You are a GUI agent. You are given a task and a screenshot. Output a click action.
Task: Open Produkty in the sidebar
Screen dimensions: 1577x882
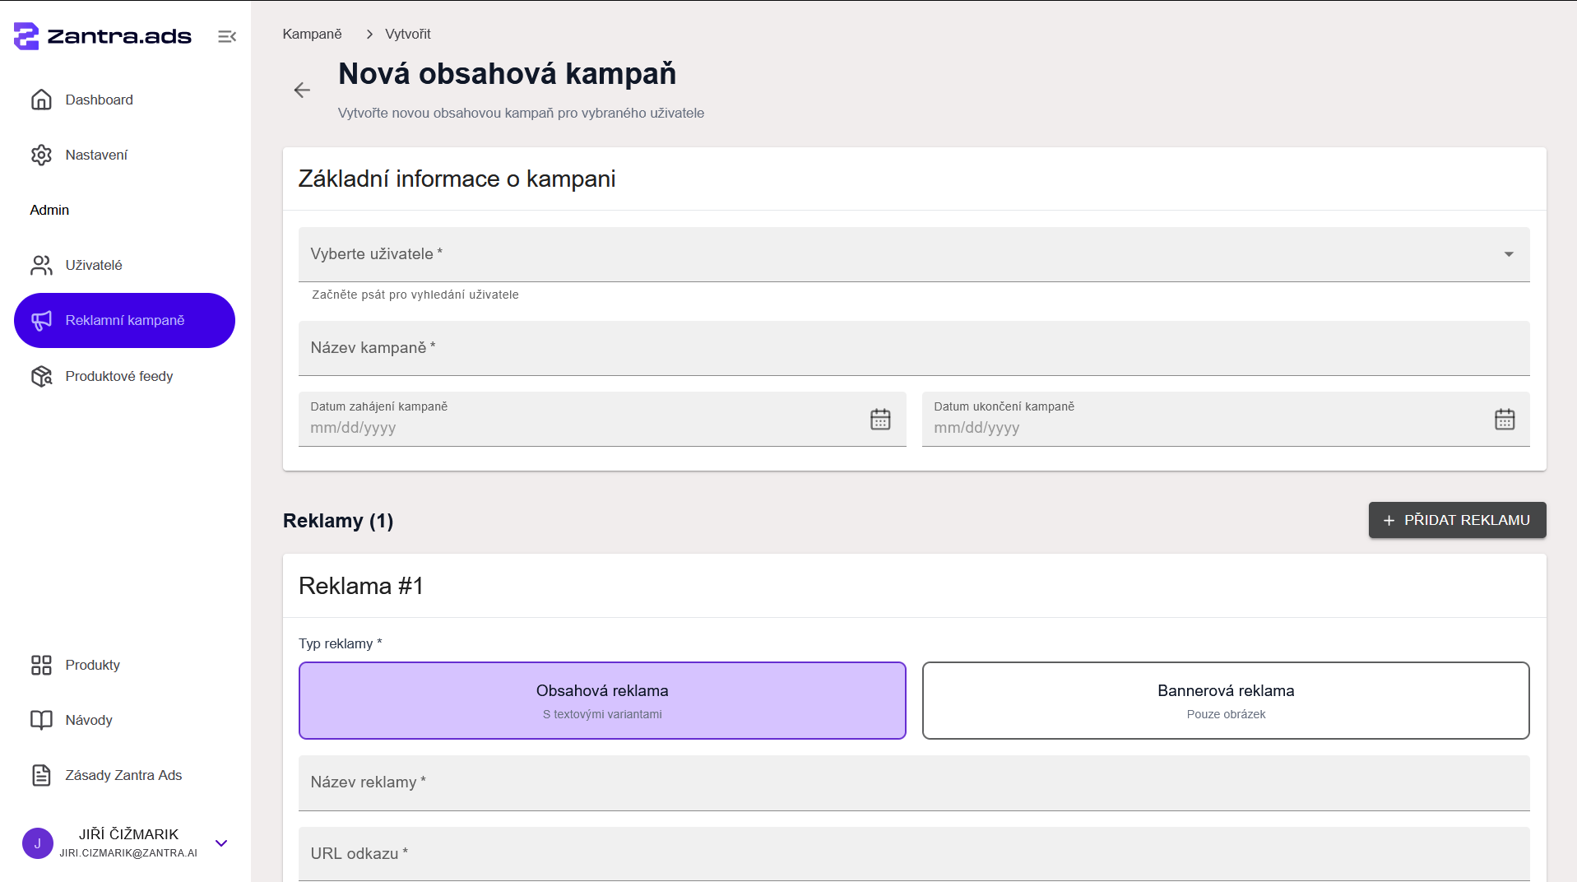click(124, 665)
